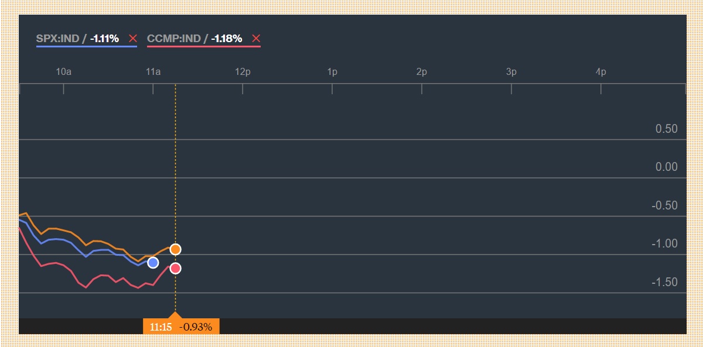Remove the CCMP:IND series with its X icon
The image size is (703, 347).
255,39
